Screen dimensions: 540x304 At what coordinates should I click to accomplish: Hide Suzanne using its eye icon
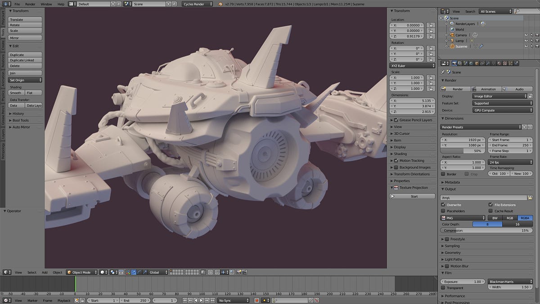point(526,46)
